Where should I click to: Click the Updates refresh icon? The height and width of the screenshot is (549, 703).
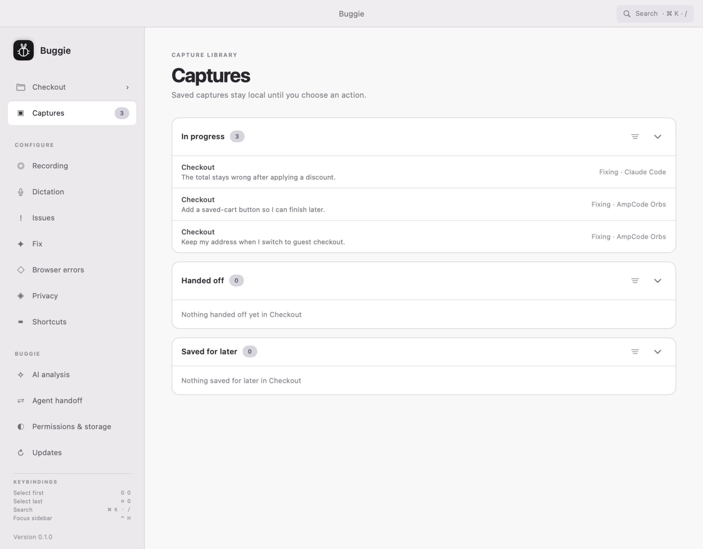coord(21,452)
